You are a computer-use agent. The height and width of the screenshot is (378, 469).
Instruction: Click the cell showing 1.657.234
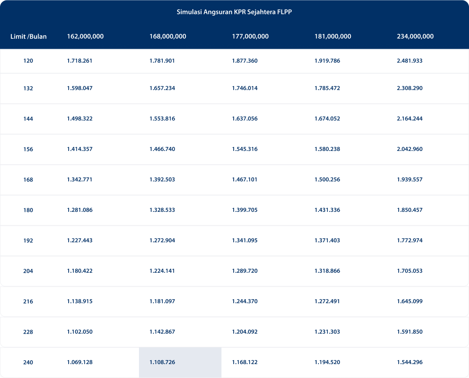tap(162, 88)
